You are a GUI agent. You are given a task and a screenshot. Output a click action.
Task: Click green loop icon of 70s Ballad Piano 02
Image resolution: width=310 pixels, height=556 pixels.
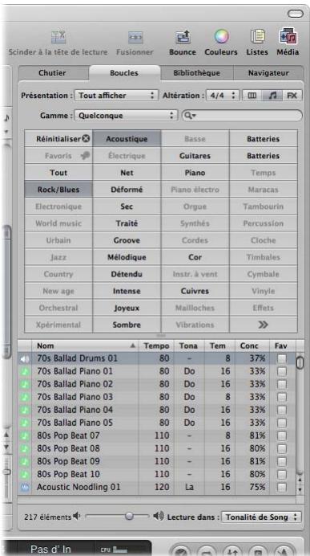(x=25, y=384)
